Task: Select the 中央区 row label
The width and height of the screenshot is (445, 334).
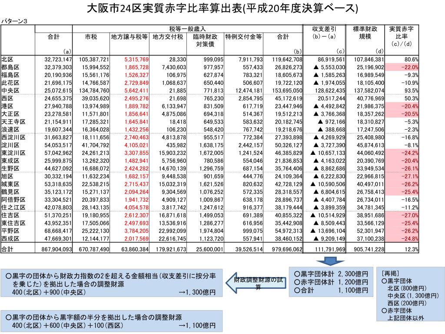Action: point(10,90)
